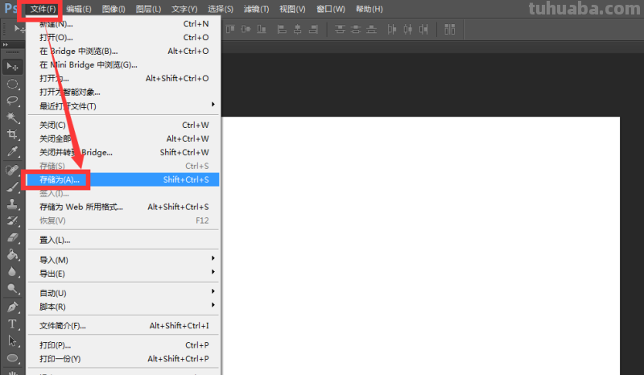
Task: Select the Pen tool
Action: tap(13, 307)
